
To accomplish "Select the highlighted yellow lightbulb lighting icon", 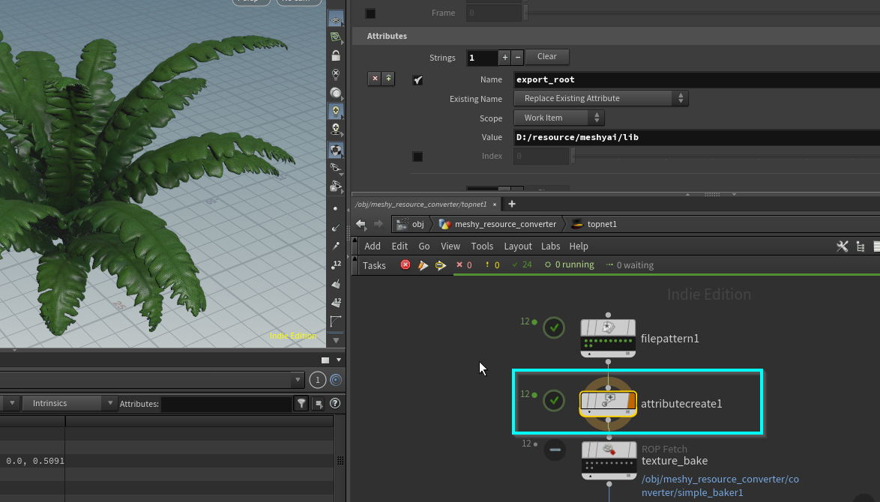I will 336,111.
